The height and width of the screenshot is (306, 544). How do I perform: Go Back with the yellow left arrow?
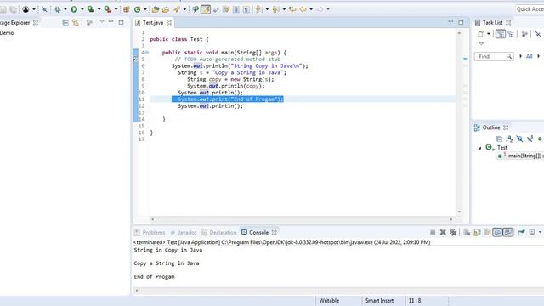pos(303,9)
